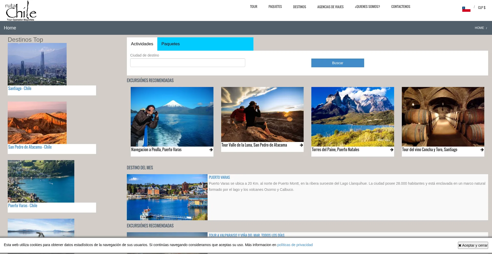Open the TOUR menu
The image size is (492, 254).
(x=253, y=7)
